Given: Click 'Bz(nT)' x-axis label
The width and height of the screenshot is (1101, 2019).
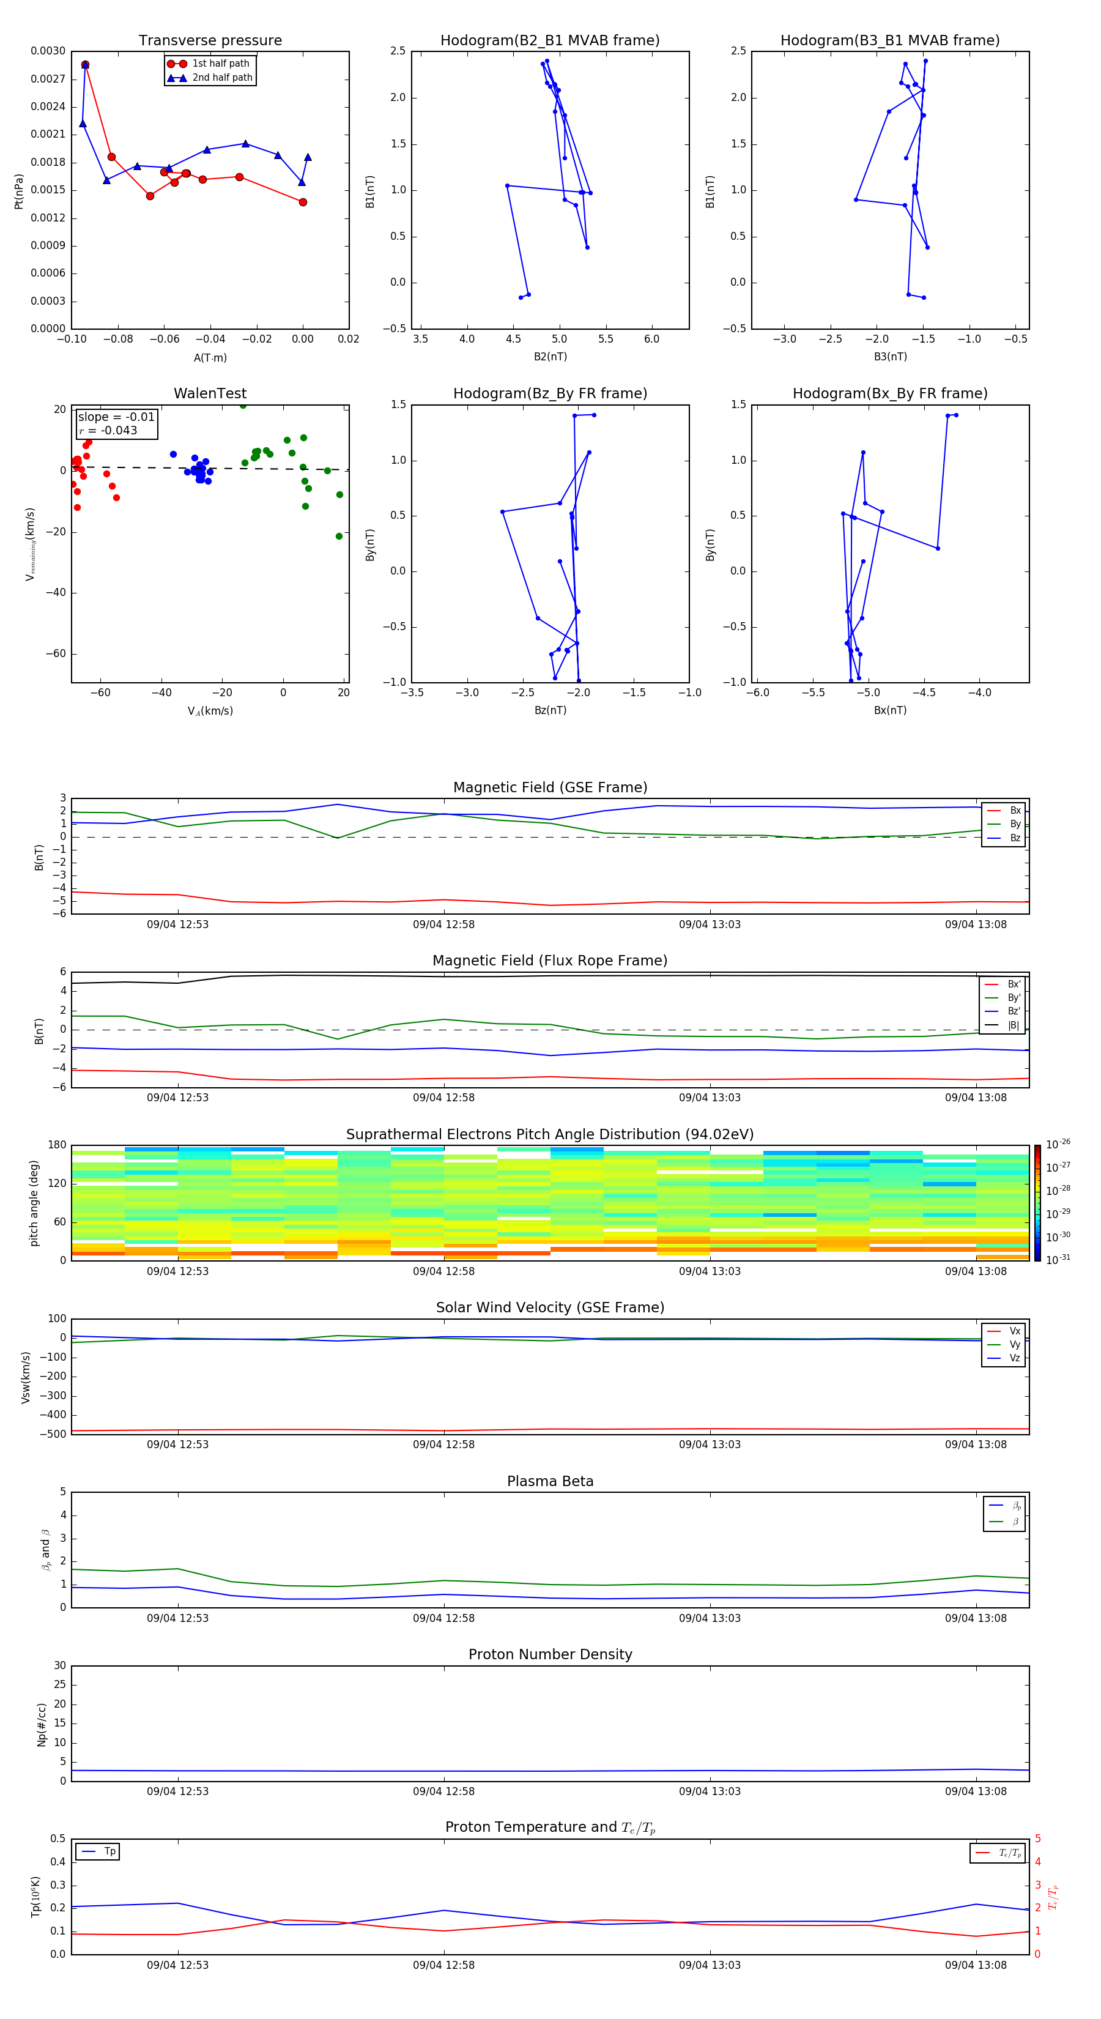Looking at the screenshot, I should pos(550,710).
